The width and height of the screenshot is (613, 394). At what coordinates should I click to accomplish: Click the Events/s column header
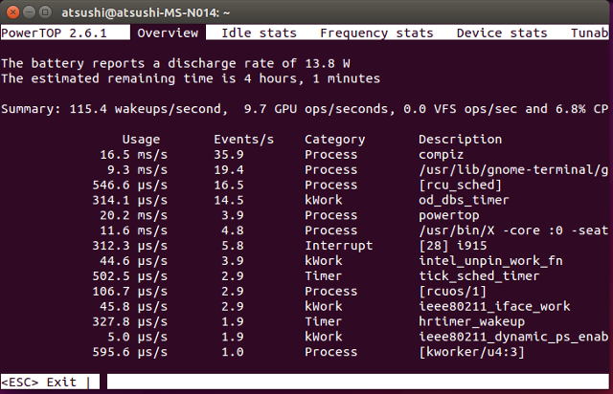point(243,139)
